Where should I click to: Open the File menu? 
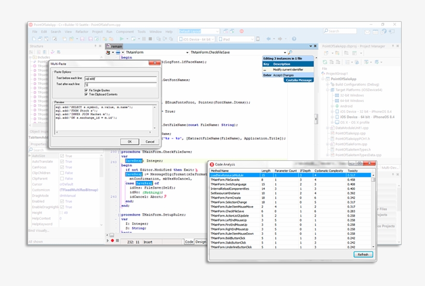click(x=35, y=32)
